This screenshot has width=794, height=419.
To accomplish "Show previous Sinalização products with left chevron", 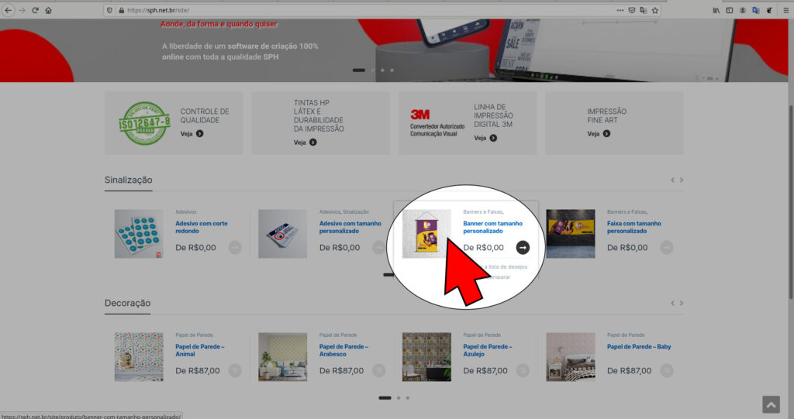I will tap(672, 180).
